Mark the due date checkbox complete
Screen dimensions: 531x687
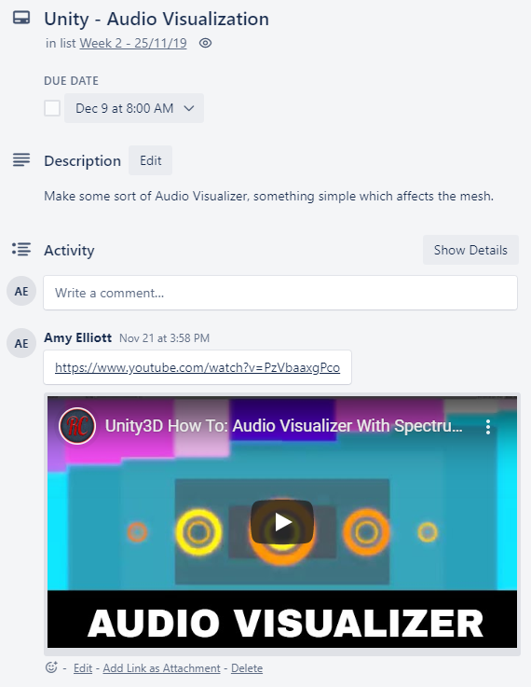click(52, 108)
